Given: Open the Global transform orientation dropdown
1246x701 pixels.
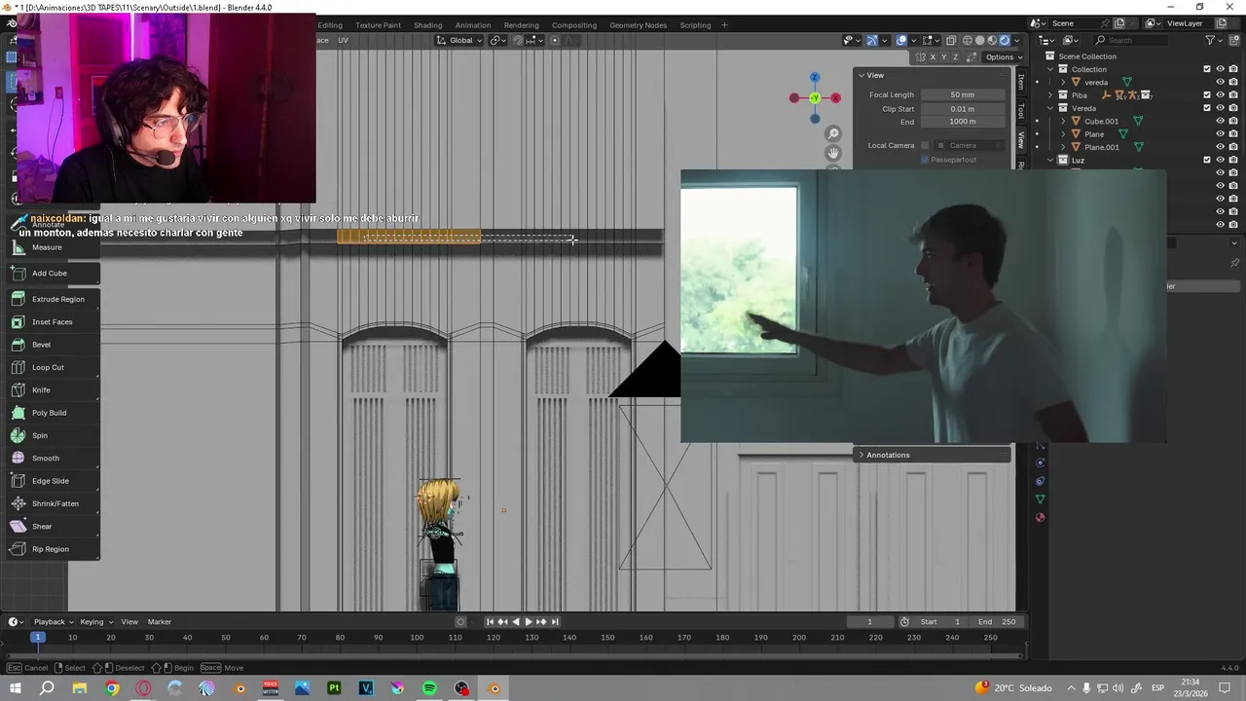Looking at the screenshot, I should (459, 40).
